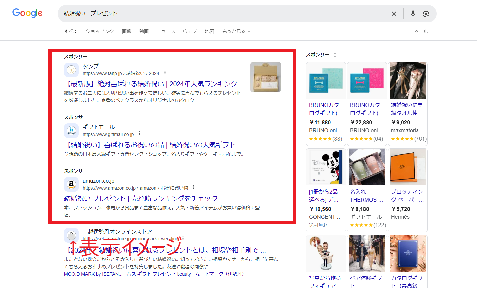Image resolution: width=477 pixels, height=288 pixels.
Task: Click the star rating with (88) reviews
Action: click(326, 139)
